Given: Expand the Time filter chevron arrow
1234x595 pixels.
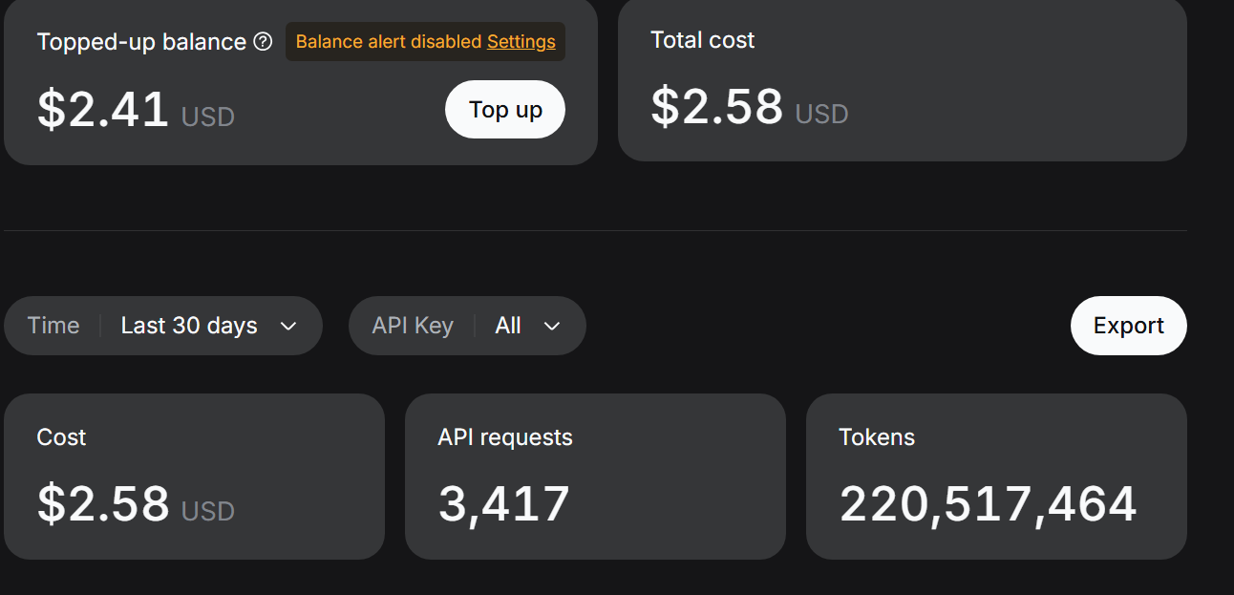Looking at the screenshot, I should 288,327.
